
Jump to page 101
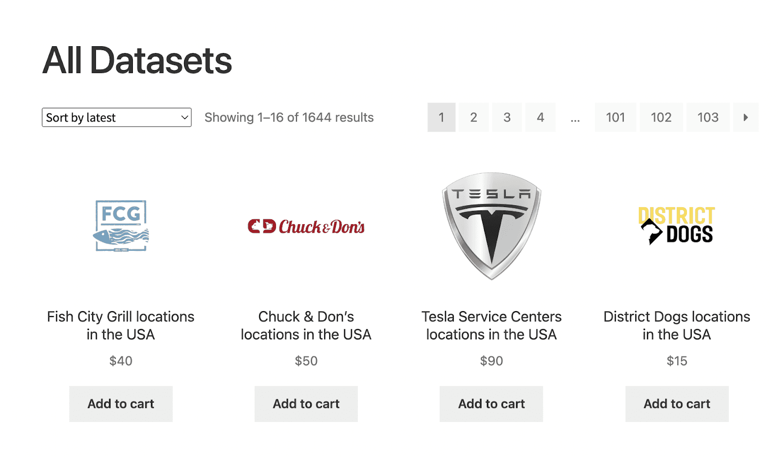click(x=615, y=117)
